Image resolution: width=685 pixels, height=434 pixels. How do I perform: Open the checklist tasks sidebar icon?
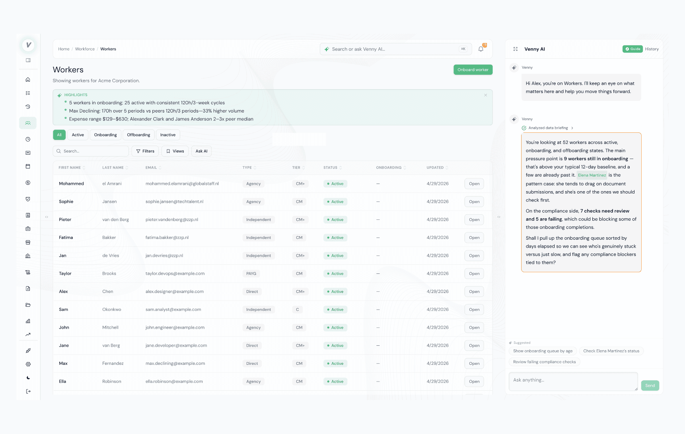[28, 93]
